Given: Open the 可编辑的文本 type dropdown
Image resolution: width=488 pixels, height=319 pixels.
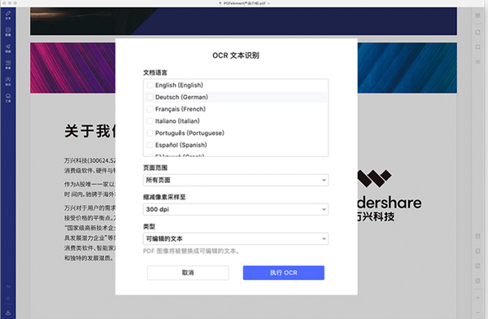Looking at the screenshot, I should (236, 238).
